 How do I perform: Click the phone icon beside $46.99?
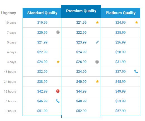(58, 101)
